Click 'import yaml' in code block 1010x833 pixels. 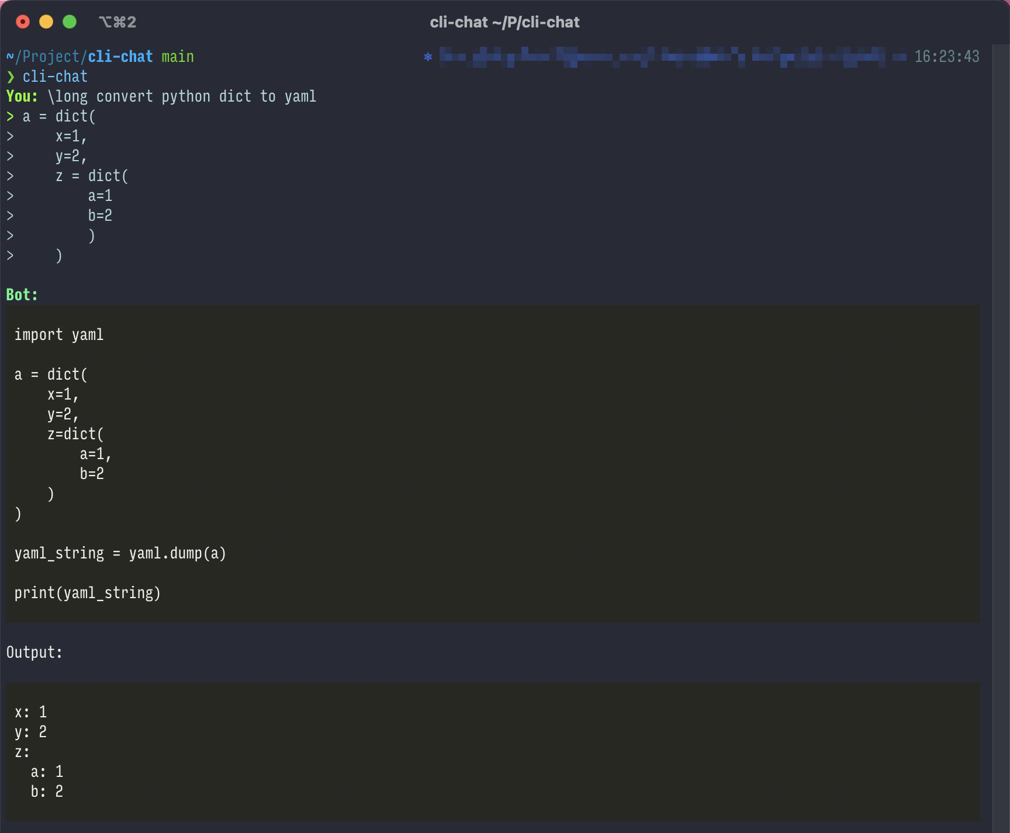(x=59, y=335)
